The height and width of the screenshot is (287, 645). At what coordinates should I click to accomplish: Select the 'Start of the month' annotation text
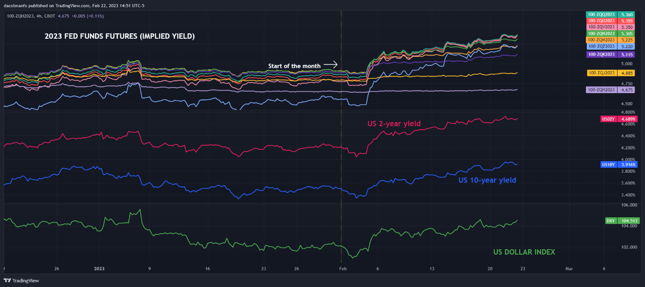(x=295, y=66)
